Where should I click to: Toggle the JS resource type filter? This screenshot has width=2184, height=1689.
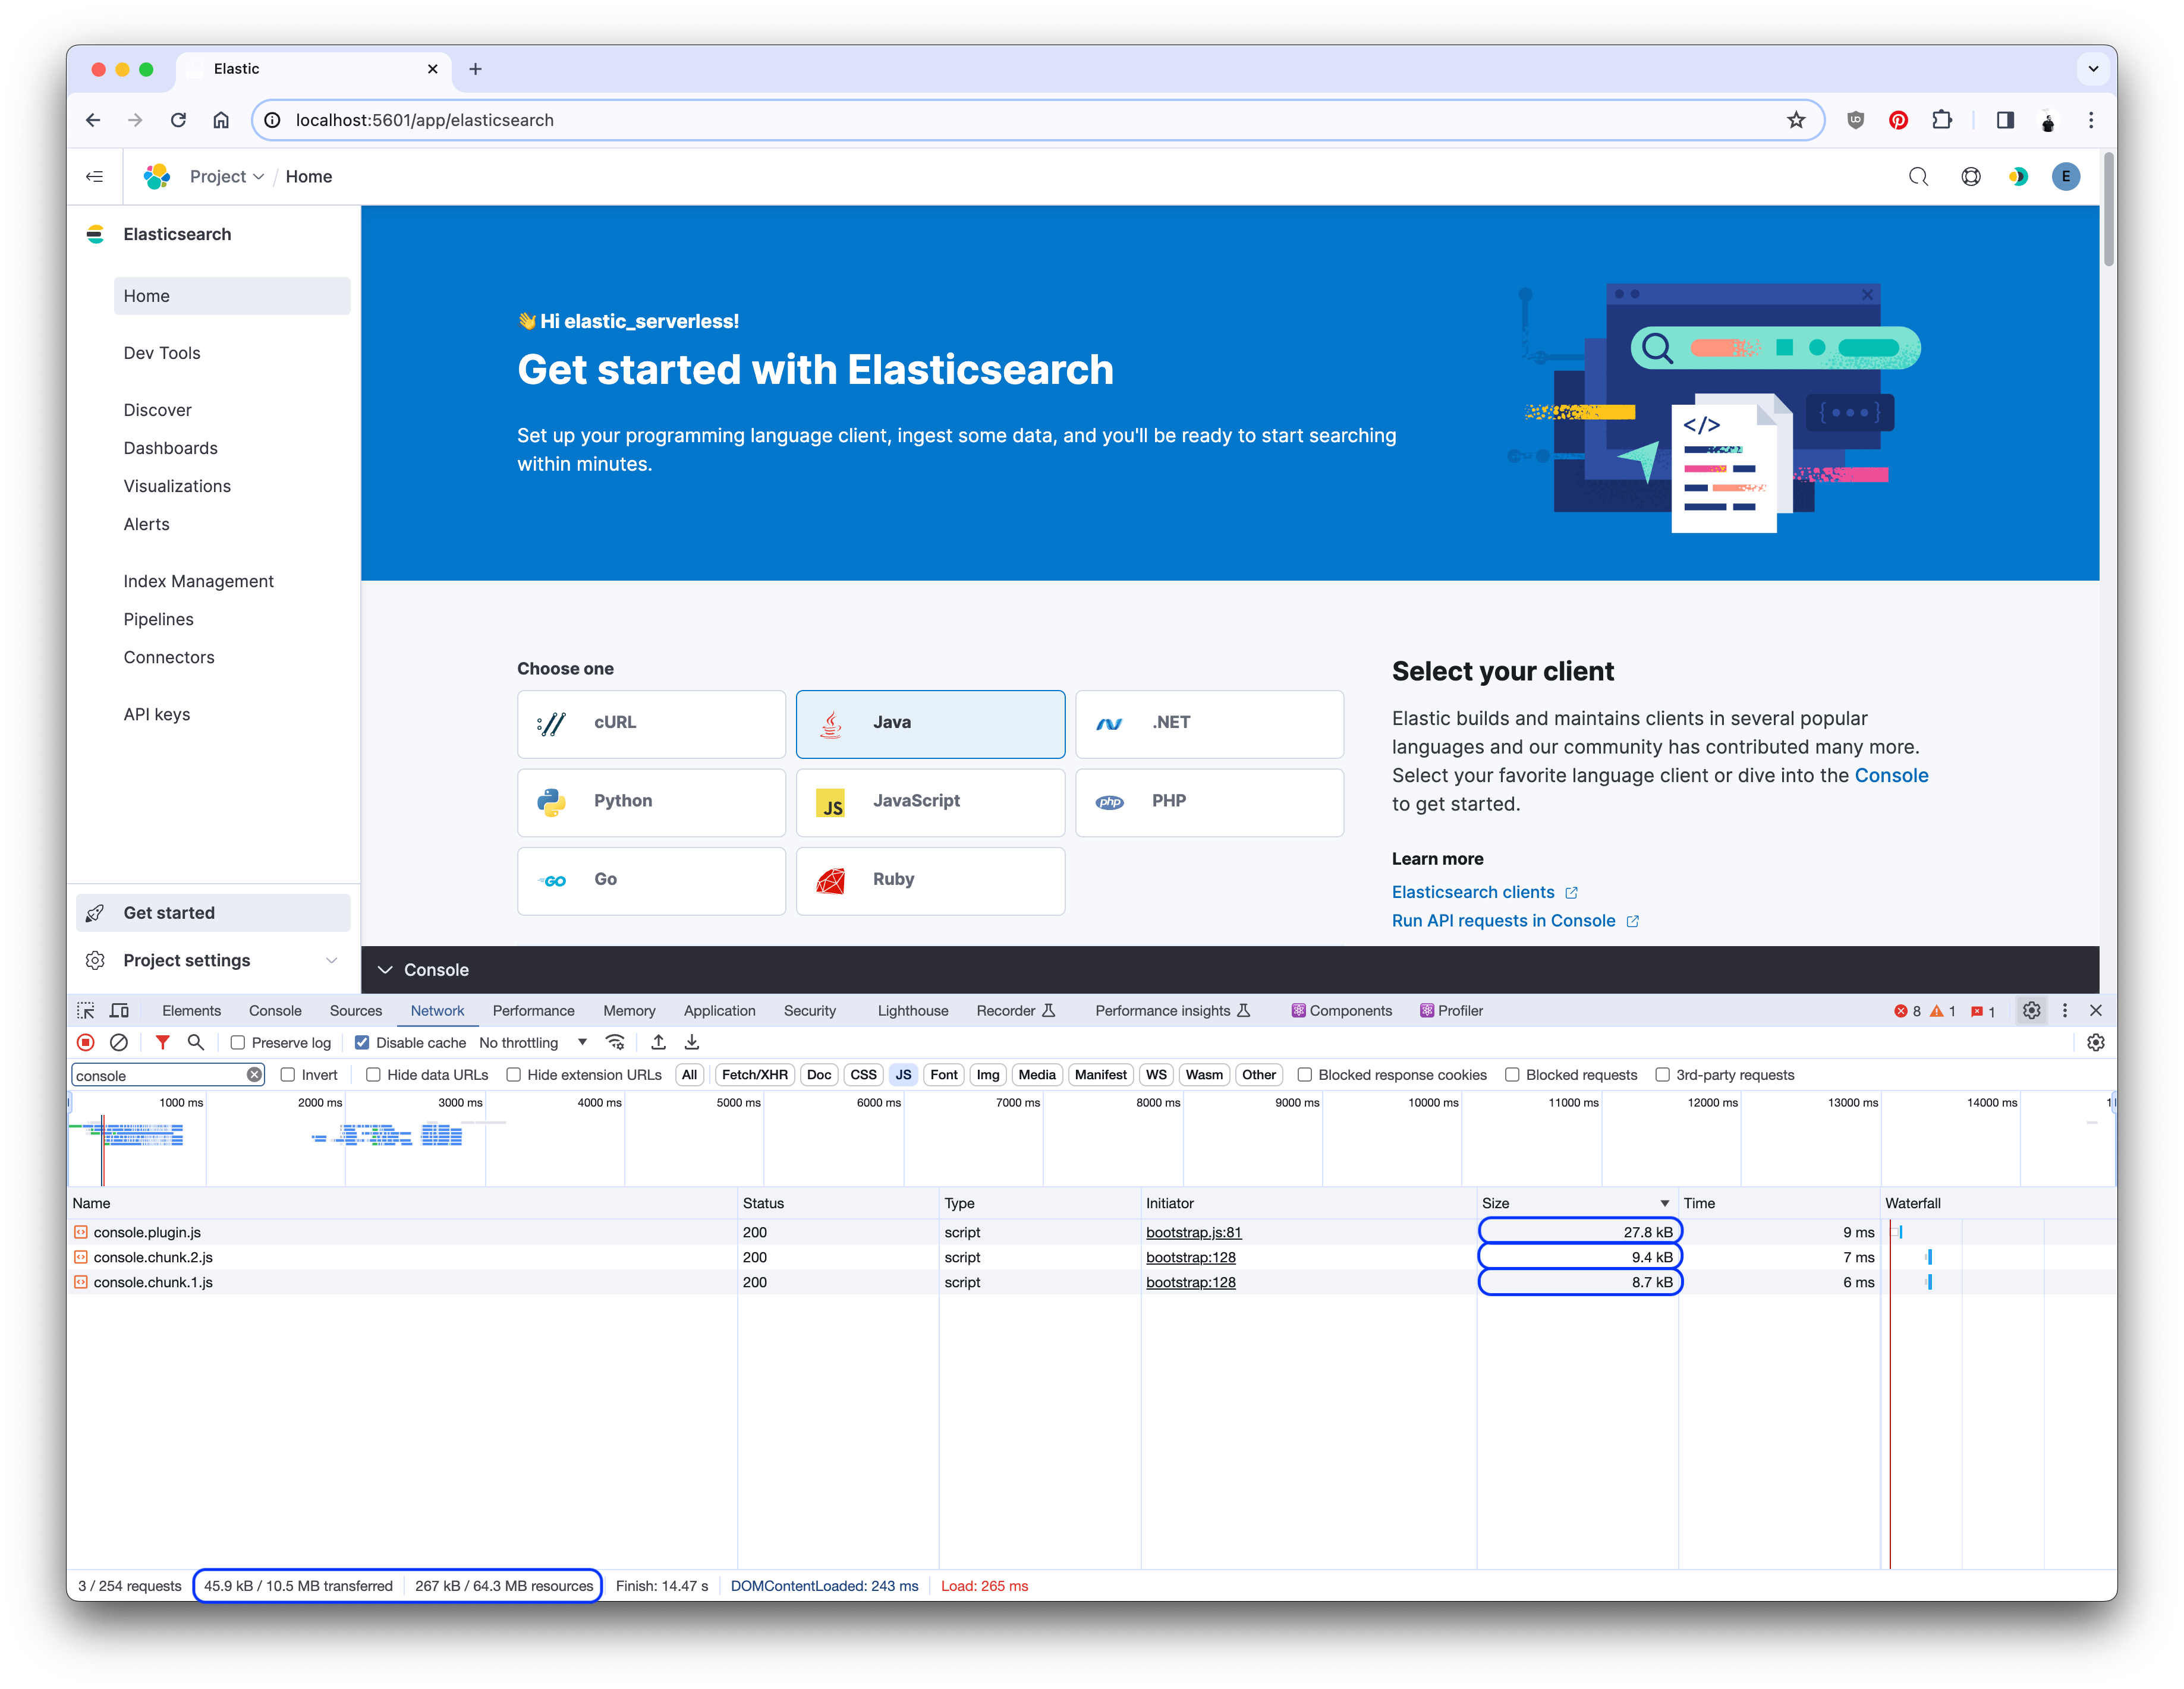tap(903, 1075)
